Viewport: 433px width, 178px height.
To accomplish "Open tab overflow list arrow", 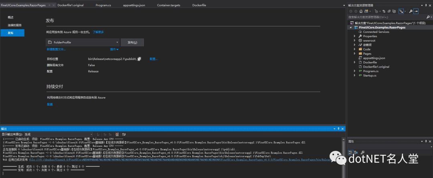I will point(344,5).
